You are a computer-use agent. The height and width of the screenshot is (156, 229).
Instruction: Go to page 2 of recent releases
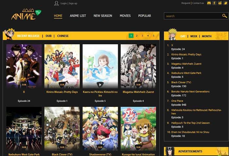[x=137, y=36]
